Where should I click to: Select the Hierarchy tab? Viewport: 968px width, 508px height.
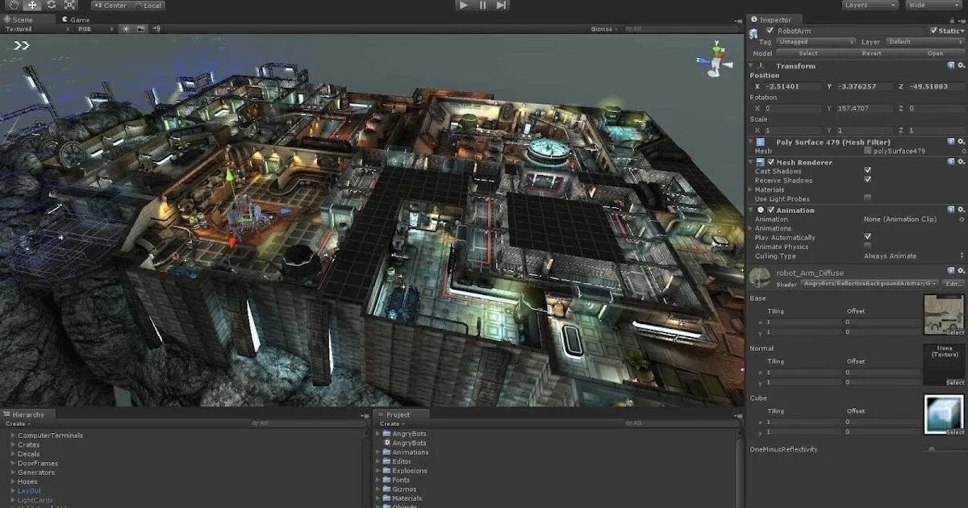(29, 414)
